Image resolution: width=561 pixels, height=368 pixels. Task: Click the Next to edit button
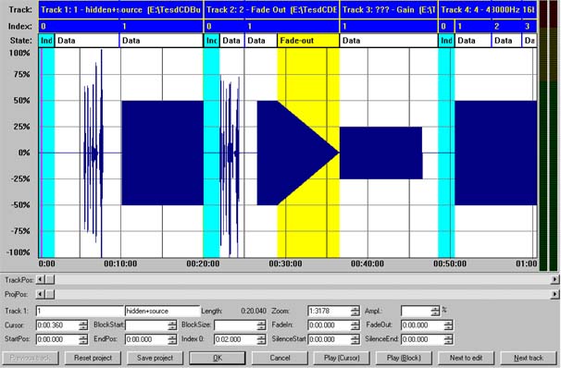coord(467,358)
